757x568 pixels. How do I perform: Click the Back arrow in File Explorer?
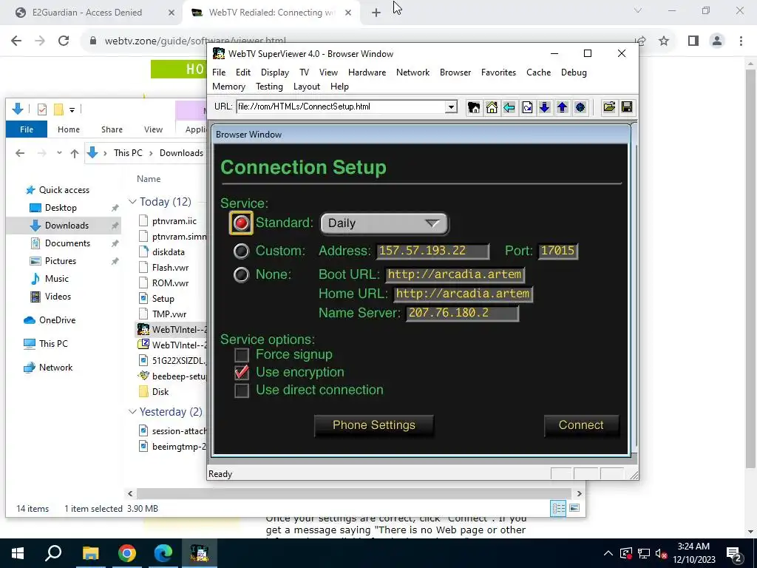[x=20, y=153]
